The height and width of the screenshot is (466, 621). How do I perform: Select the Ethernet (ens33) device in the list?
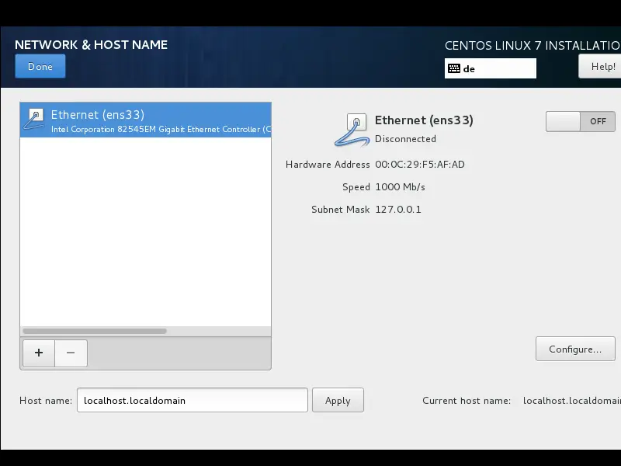pyautogui.click(x=145, y=120)
